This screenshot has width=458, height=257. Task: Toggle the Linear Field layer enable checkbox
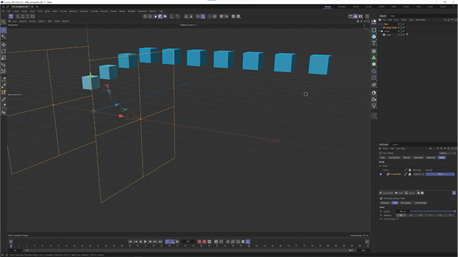click(381, 174)
